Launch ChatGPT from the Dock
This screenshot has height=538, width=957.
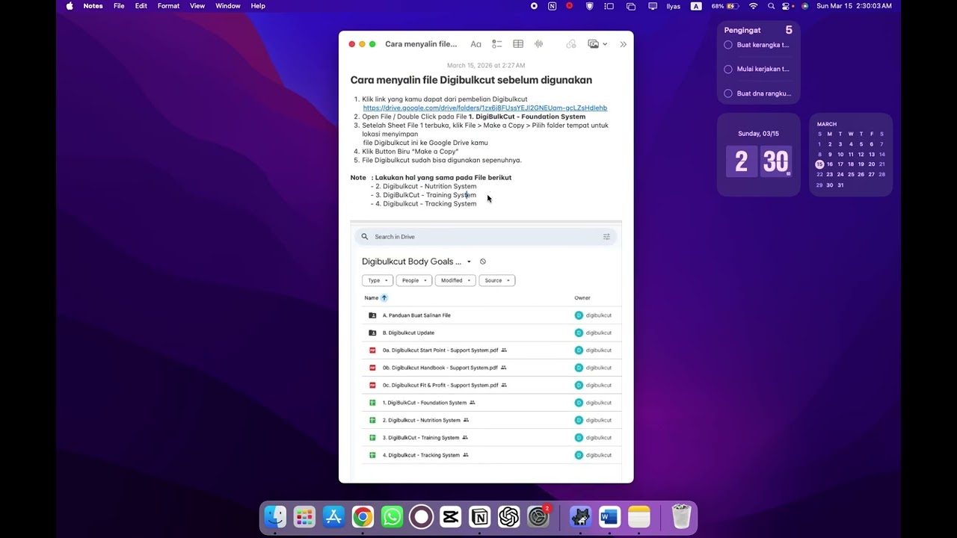pyautogui.click(x=508, y=516)
